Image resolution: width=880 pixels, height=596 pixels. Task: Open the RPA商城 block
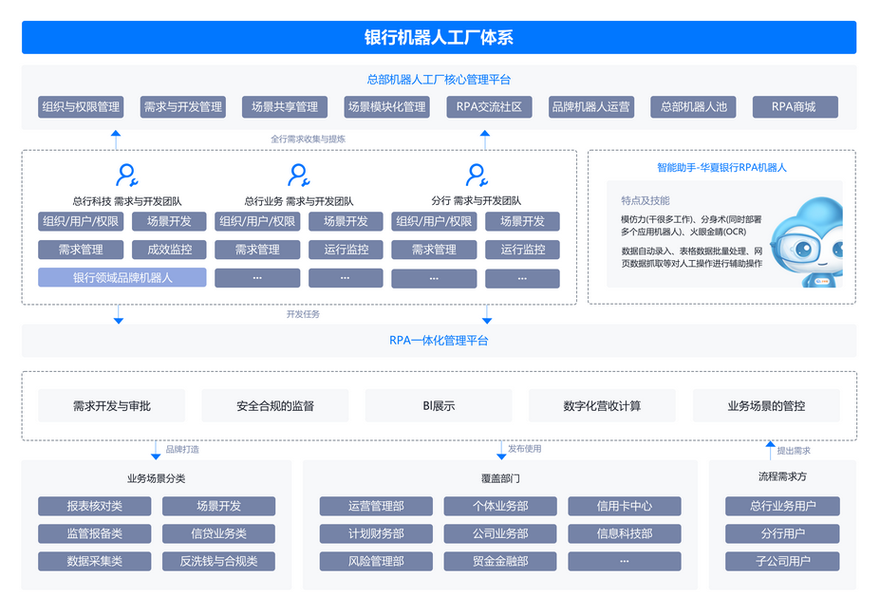pos(795,107)
